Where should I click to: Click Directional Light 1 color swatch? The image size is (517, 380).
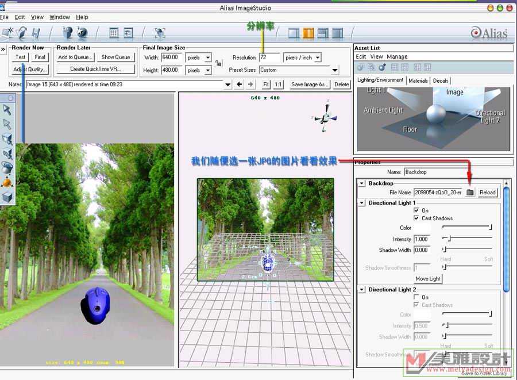coord(422,228)
